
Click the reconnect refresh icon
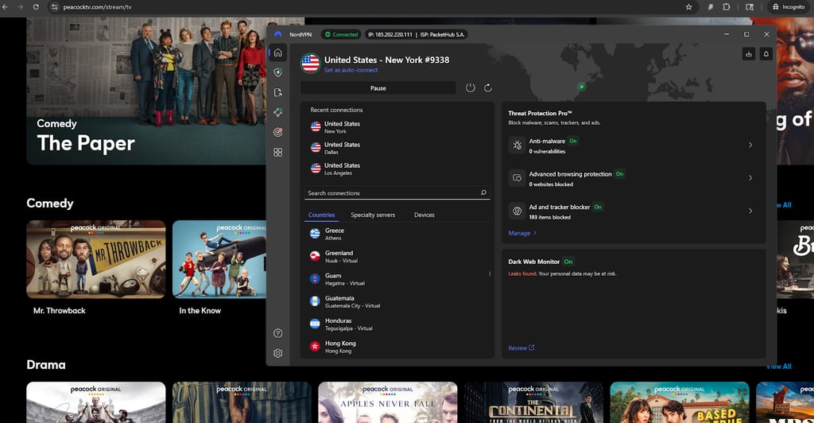[488, 87]
